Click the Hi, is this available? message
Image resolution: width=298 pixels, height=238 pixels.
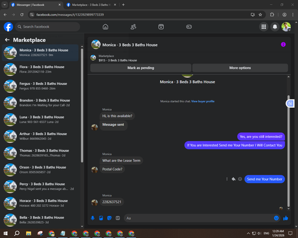(x=117, y=116)
